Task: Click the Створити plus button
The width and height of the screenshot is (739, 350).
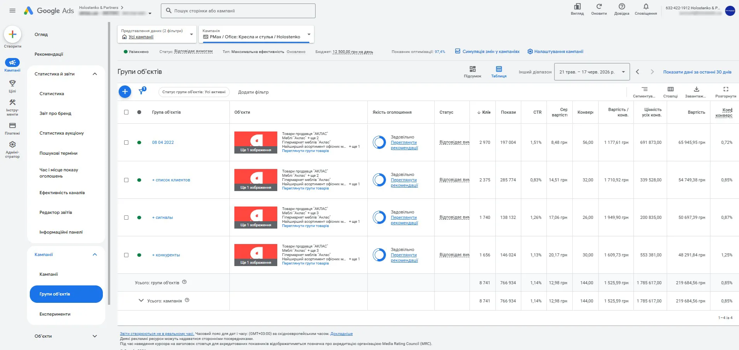Action: 12,34
